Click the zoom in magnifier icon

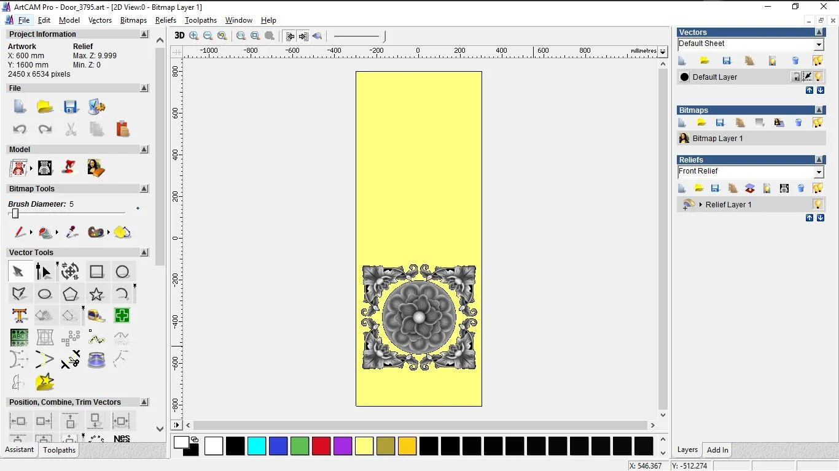[x=194, y=36]
